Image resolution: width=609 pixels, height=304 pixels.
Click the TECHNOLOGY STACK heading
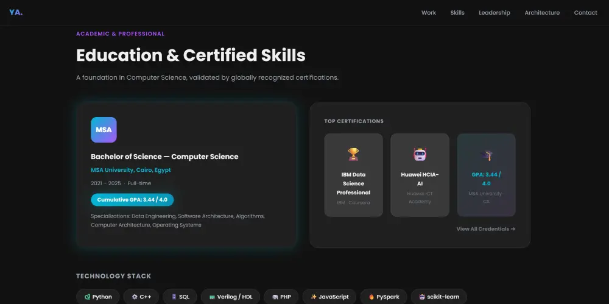[x=113, y=276]
